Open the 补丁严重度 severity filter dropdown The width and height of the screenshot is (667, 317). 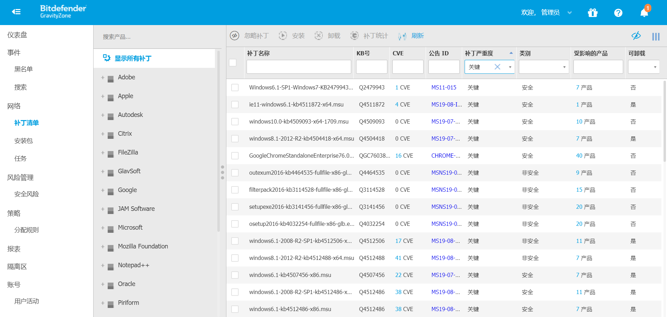pos(510,67)
